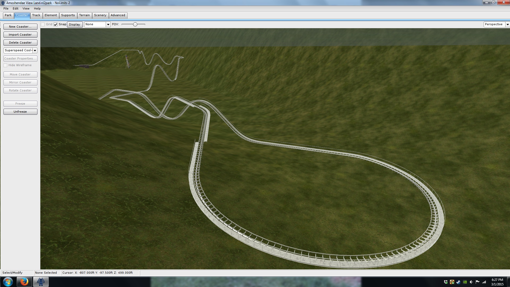Click the taskbar clock and date

497,282
